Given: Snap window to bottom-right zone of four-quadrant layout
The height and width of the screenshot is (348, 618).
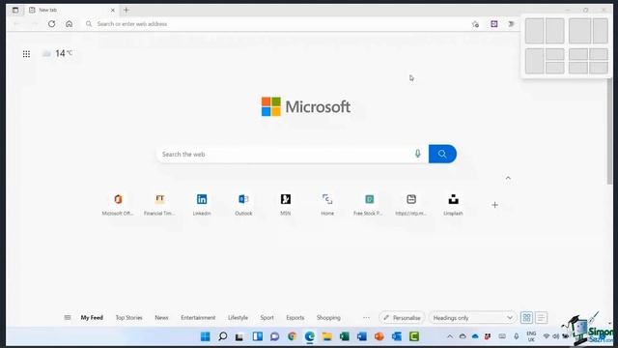Looking at the screenshot, I should click(x=599, y=68).
